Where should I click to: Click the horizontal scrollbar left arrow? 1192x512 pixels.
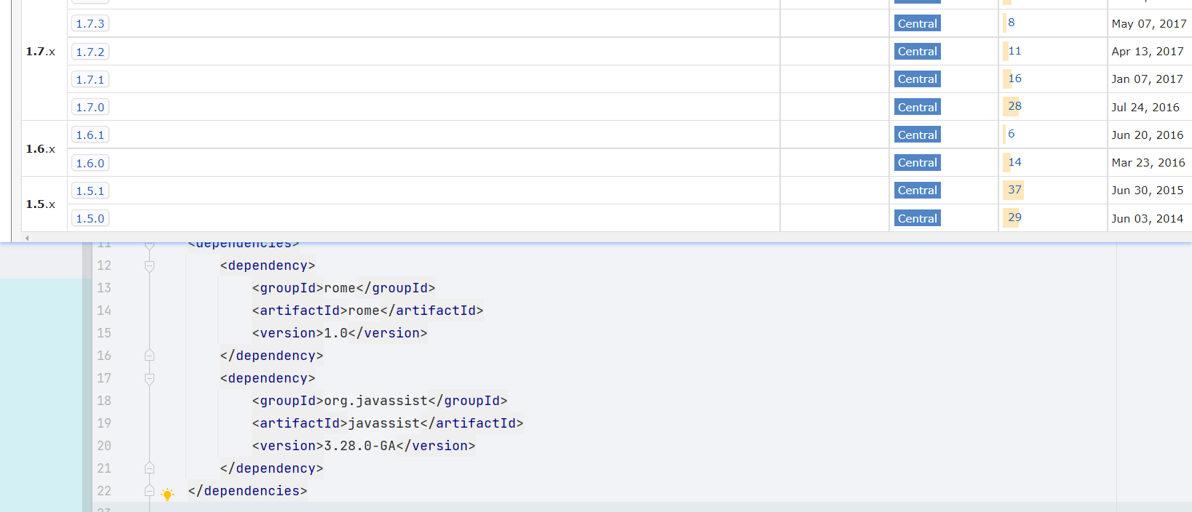(27, 238)
